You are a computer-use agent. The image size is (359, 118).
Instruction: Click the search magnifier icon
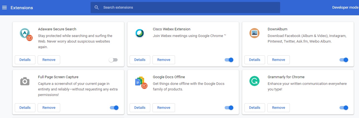(97, 8)
